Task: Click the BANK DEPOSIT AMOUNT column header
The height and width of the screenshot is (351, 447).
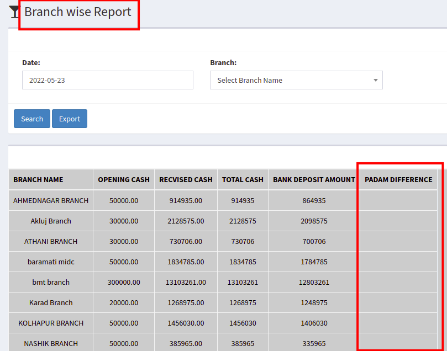Action: point(314,179)
